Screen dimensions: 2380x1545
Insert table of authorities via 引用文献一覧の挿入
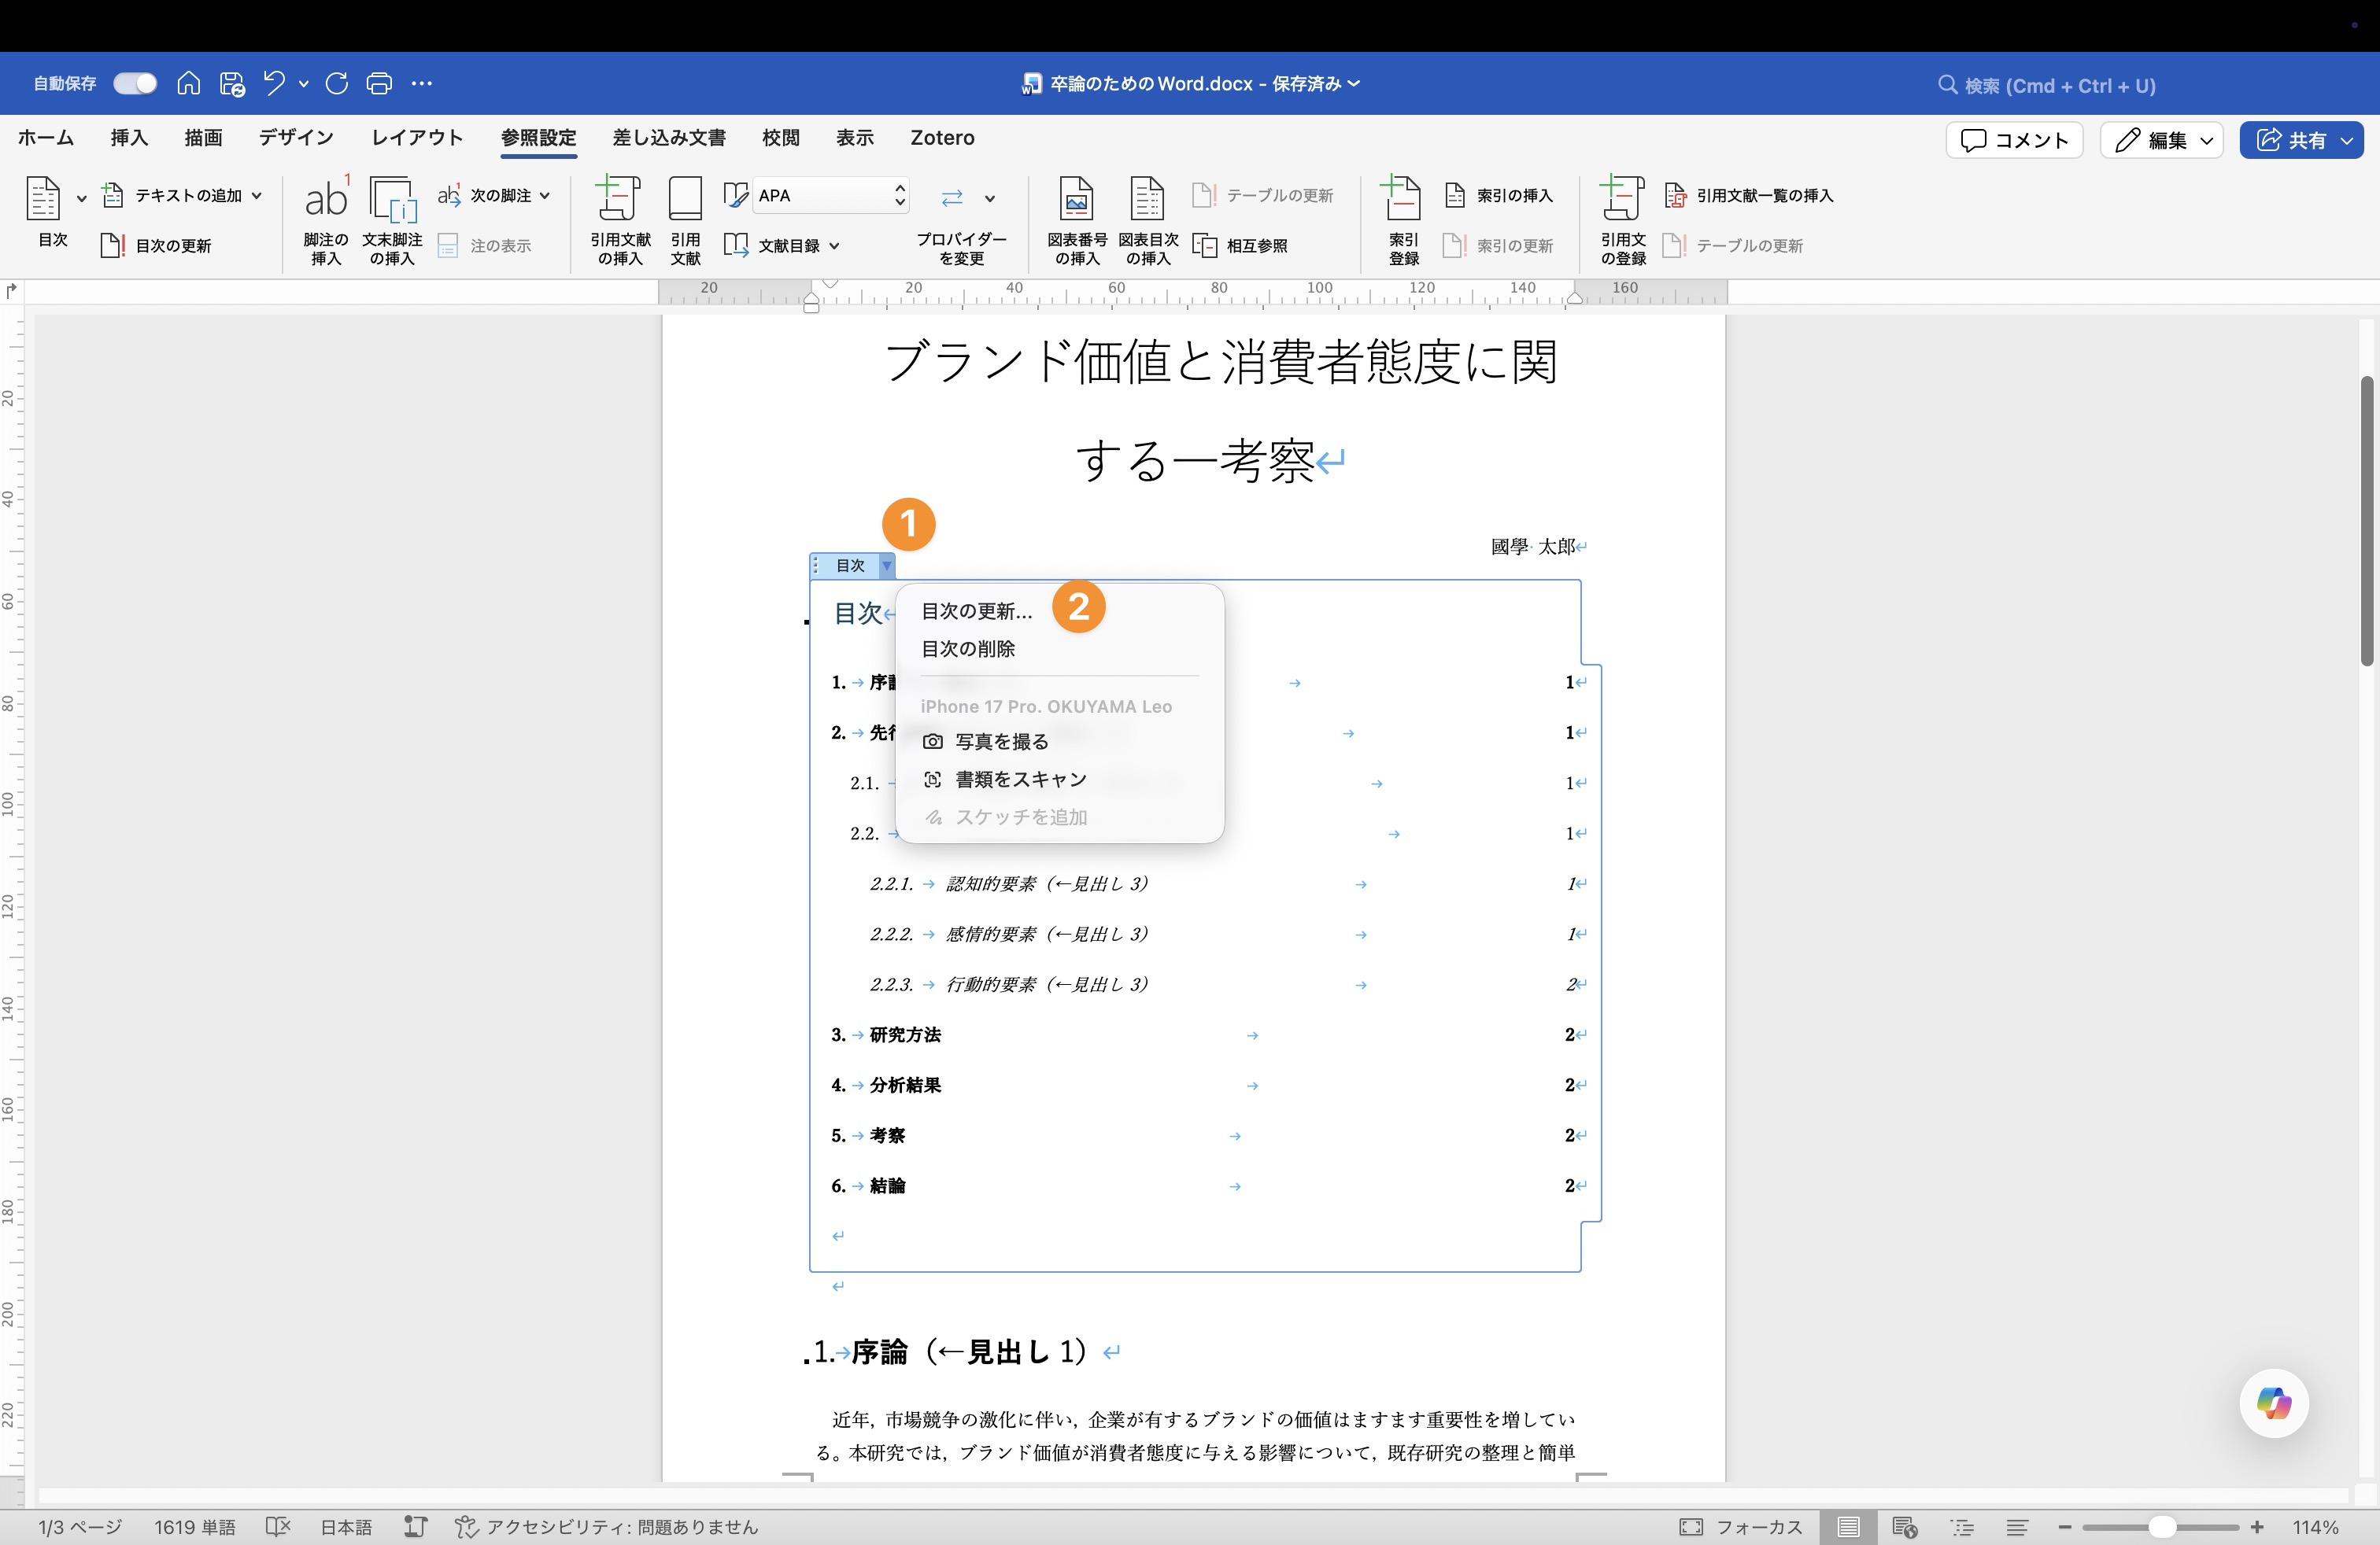pyautogui.click(x=1750, y=196)
